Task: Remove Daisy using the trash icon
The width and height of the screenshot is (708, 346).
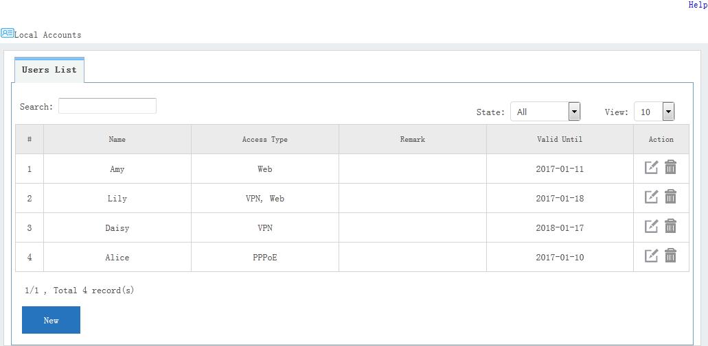Action: (x=671, y=226)
